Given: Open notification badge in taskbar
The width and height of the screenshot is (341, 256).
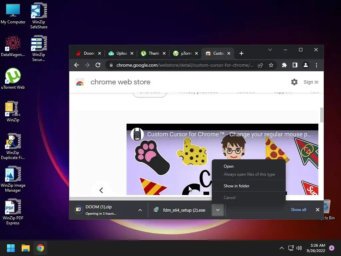Looking at the screenshot, I should 332,248.
